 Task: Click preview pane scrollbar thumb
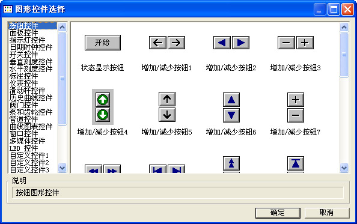[x=344, y=55]
